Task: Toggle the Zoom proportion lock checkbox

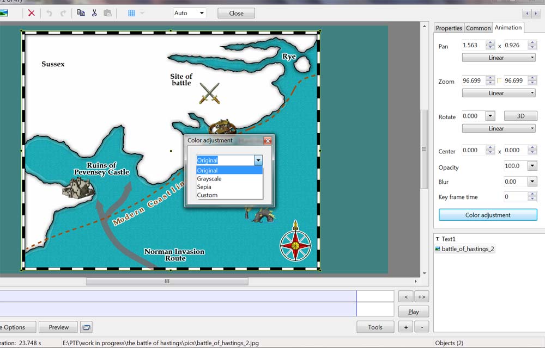Action: 499,81
